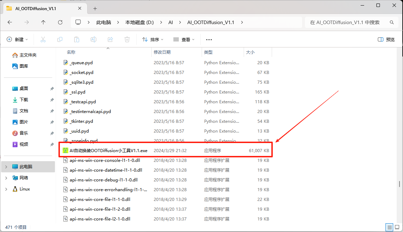Open a new tab with plus button
The width and height of the screenshot is (403, 232).
tap(95, 9)
